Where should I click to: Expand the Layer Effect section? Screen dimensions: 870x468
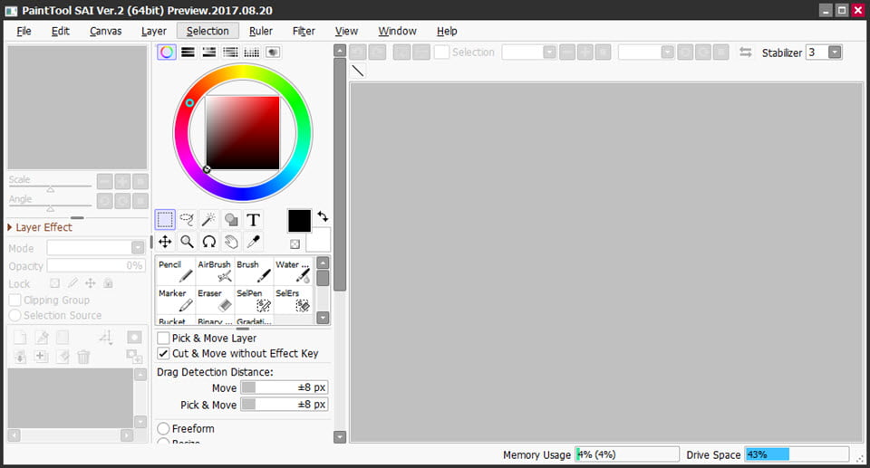tap(39, 227)
